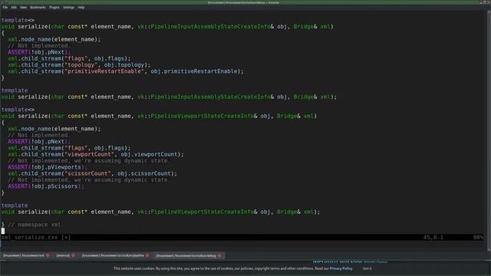This screenshot has height=276, width=491.
Task: Click vk::PipelineInputAssemblyStateCreateInfo in first function
Action: coord(204,27)
